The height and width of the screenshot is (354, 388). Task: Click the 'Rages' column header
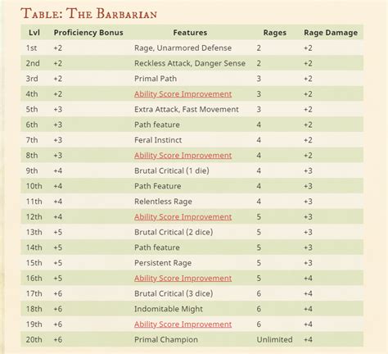tap(275, 33)
